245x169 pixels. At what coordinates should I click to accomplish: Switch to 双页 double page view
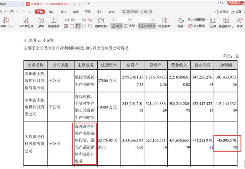click(x=130, y=26)
